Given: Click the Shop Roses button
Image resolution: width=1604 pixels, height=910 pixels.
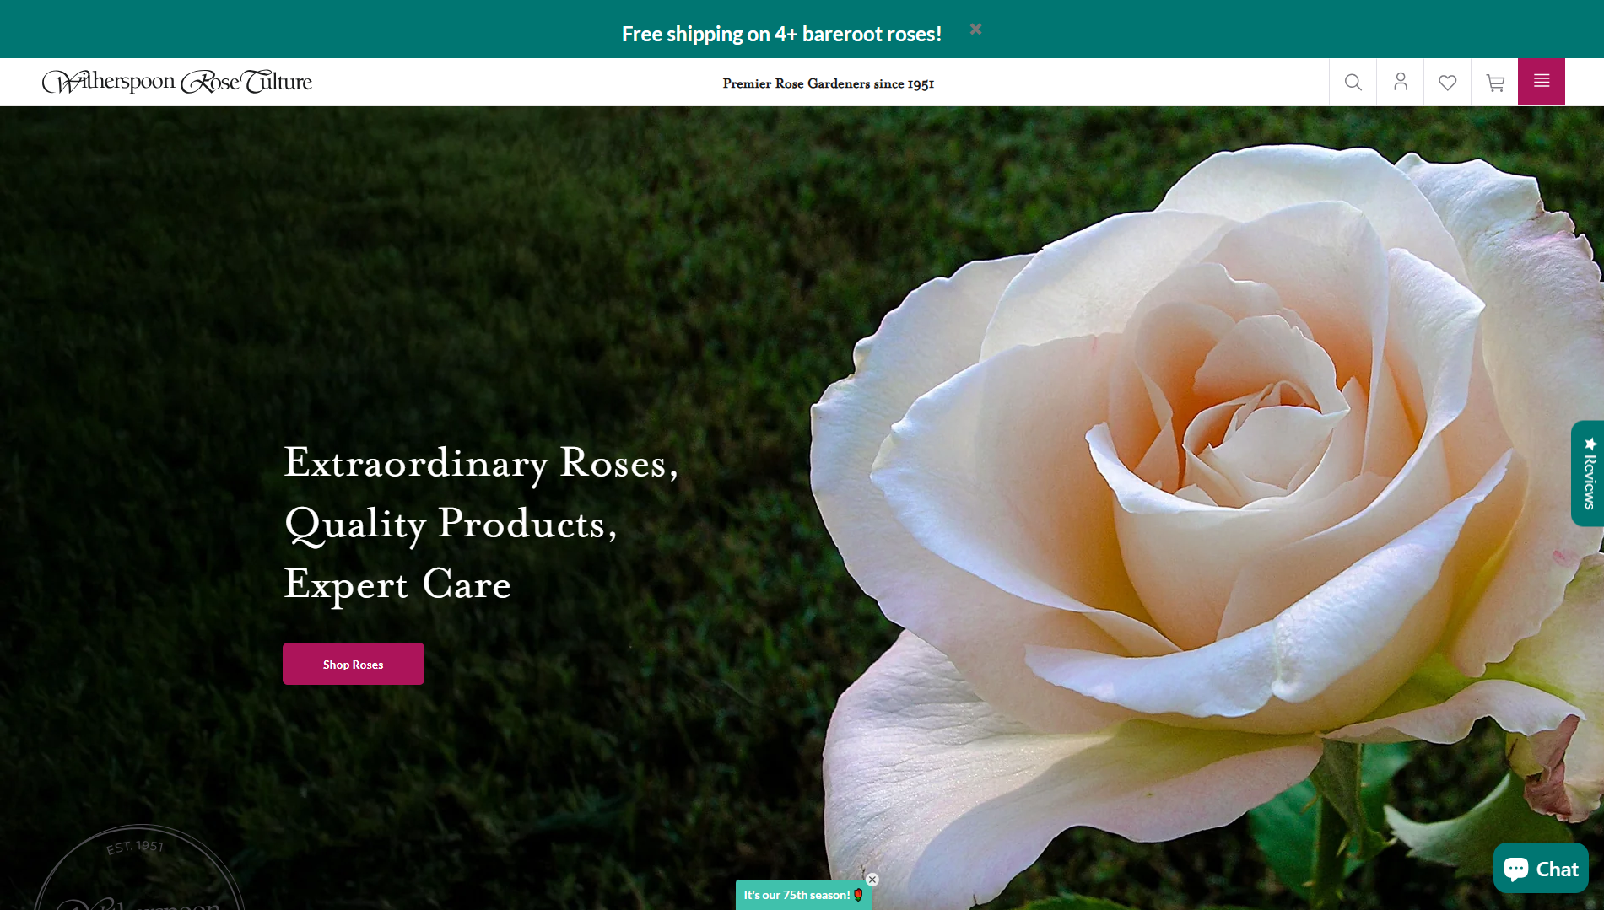Looking at the screenshot, I should (x=353, y=664).
